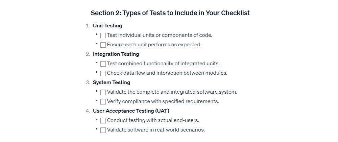Toggle 'Check data flow and interaction' checkbox
Viewport: 338px width, 142px height.
(103, 73)
